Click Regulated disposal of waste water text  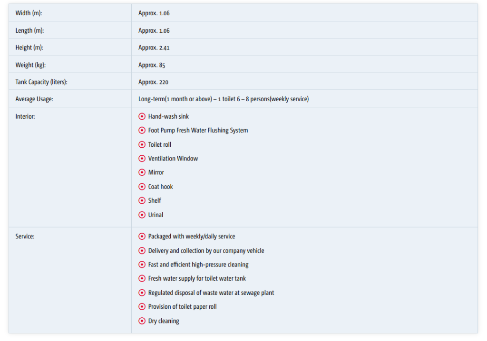pos(211,293)
